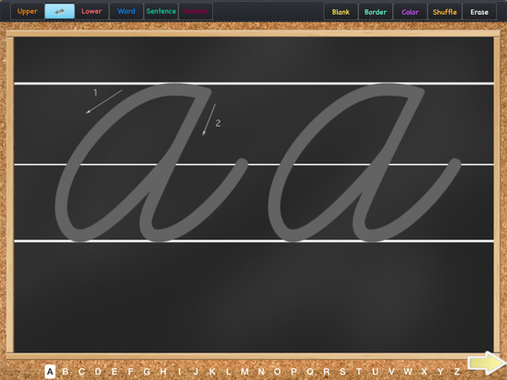The width and height of the screenshot is (507, 380).
Task: Shuffle the letters
Action: 445,12
